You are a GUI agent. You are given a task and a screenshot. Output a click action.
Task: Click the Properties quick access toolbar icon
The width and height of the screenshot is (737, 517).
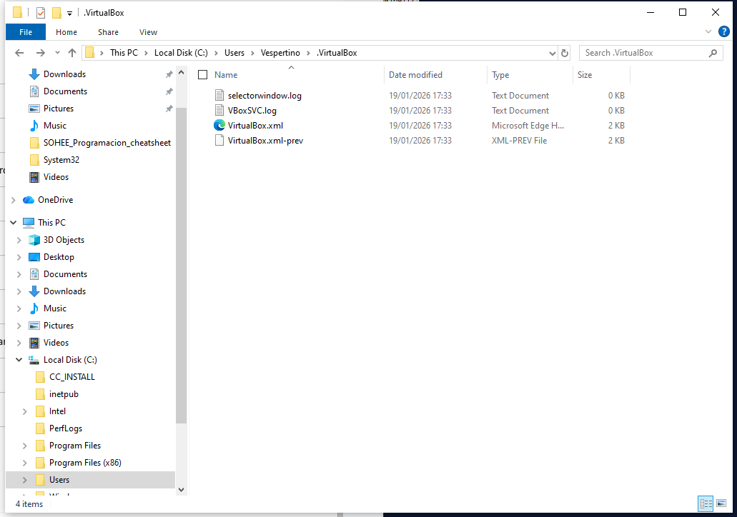tap(41, 13)
